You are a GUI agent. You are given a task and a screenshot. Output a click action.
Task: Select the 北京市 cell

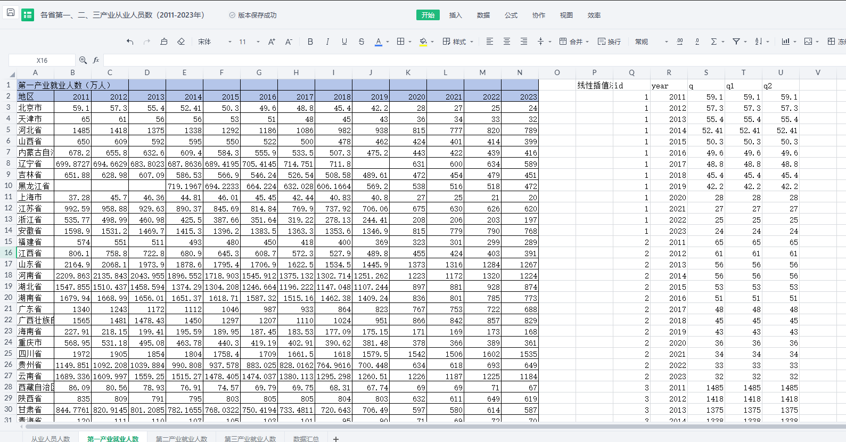pyautogui.click(x=35, y=108)
